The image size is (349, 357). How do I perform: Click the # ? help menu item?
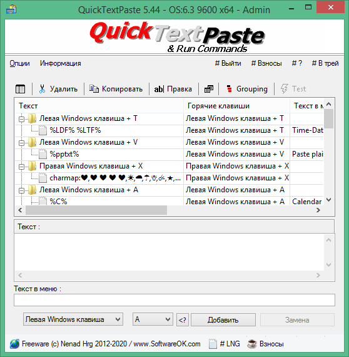point(297,63)
